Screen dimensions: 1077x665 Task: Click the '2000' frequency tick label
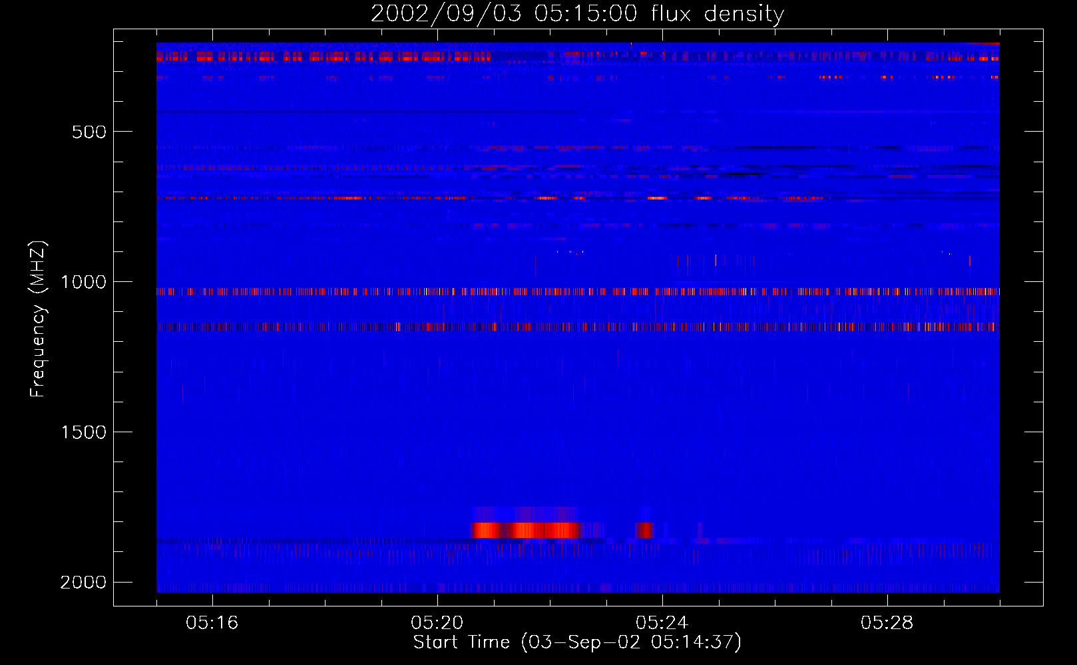click(83, 583)
